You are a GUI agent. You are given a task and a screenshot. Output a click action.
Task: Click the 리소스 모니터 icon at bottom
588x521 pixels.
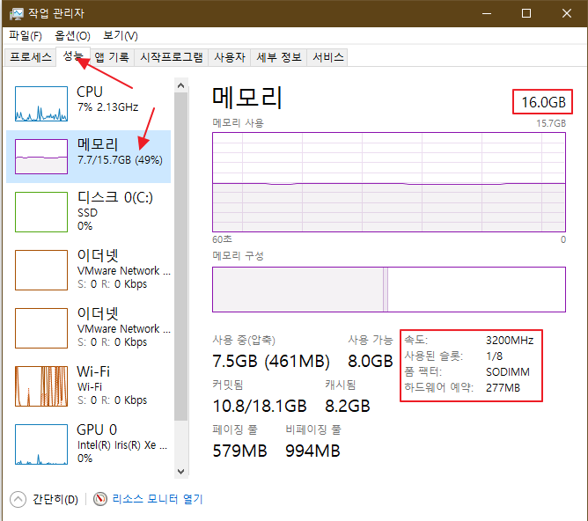click(100, 499)
